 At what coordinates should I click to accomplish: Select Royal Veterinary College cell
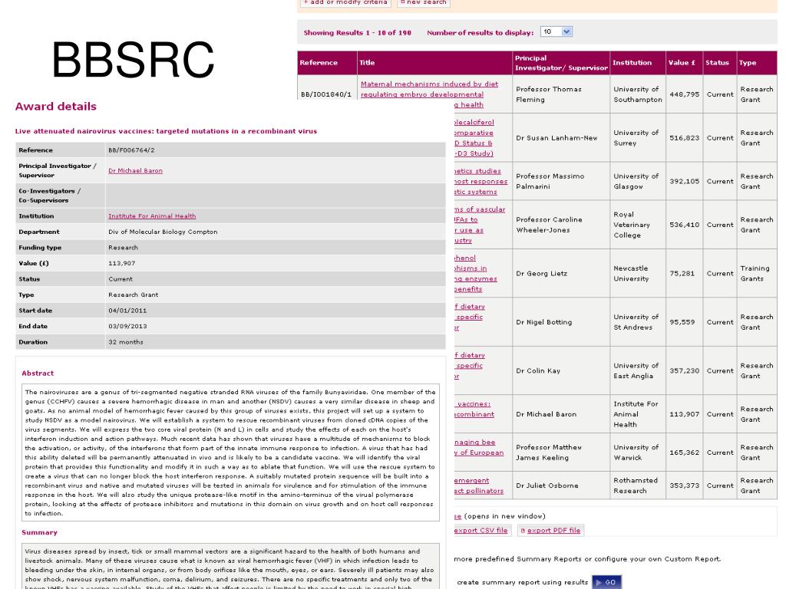tap(638, 225)
